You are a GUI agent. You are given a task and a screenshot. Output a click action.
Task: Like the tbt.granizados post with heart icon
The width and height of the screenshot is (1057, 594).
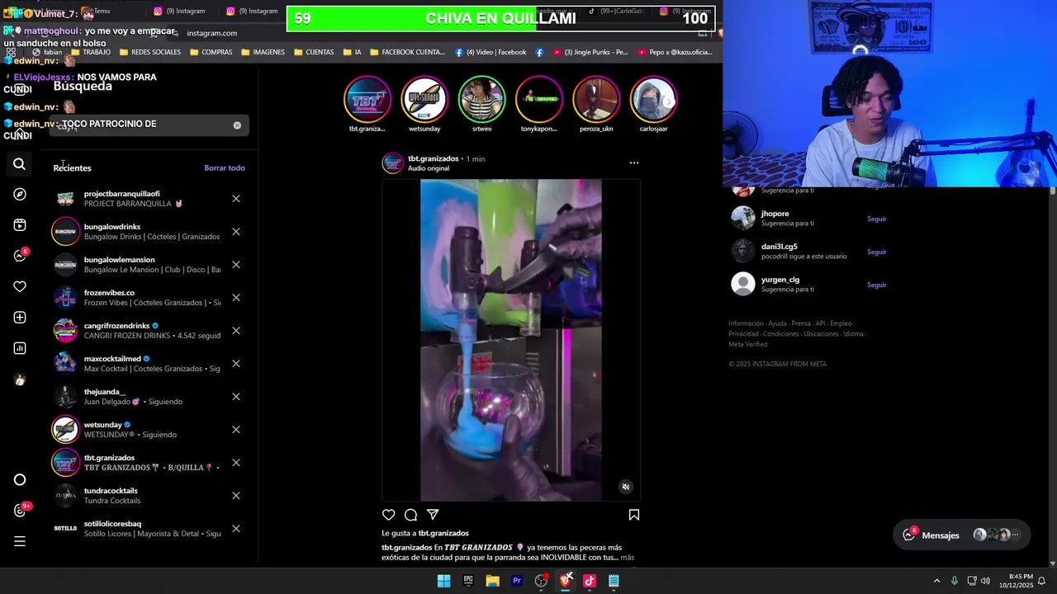(x=388, y=515)
